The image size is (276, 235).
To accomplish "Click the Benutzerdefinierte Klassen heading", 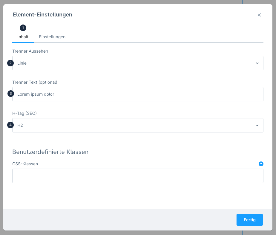I will [50, 152].
